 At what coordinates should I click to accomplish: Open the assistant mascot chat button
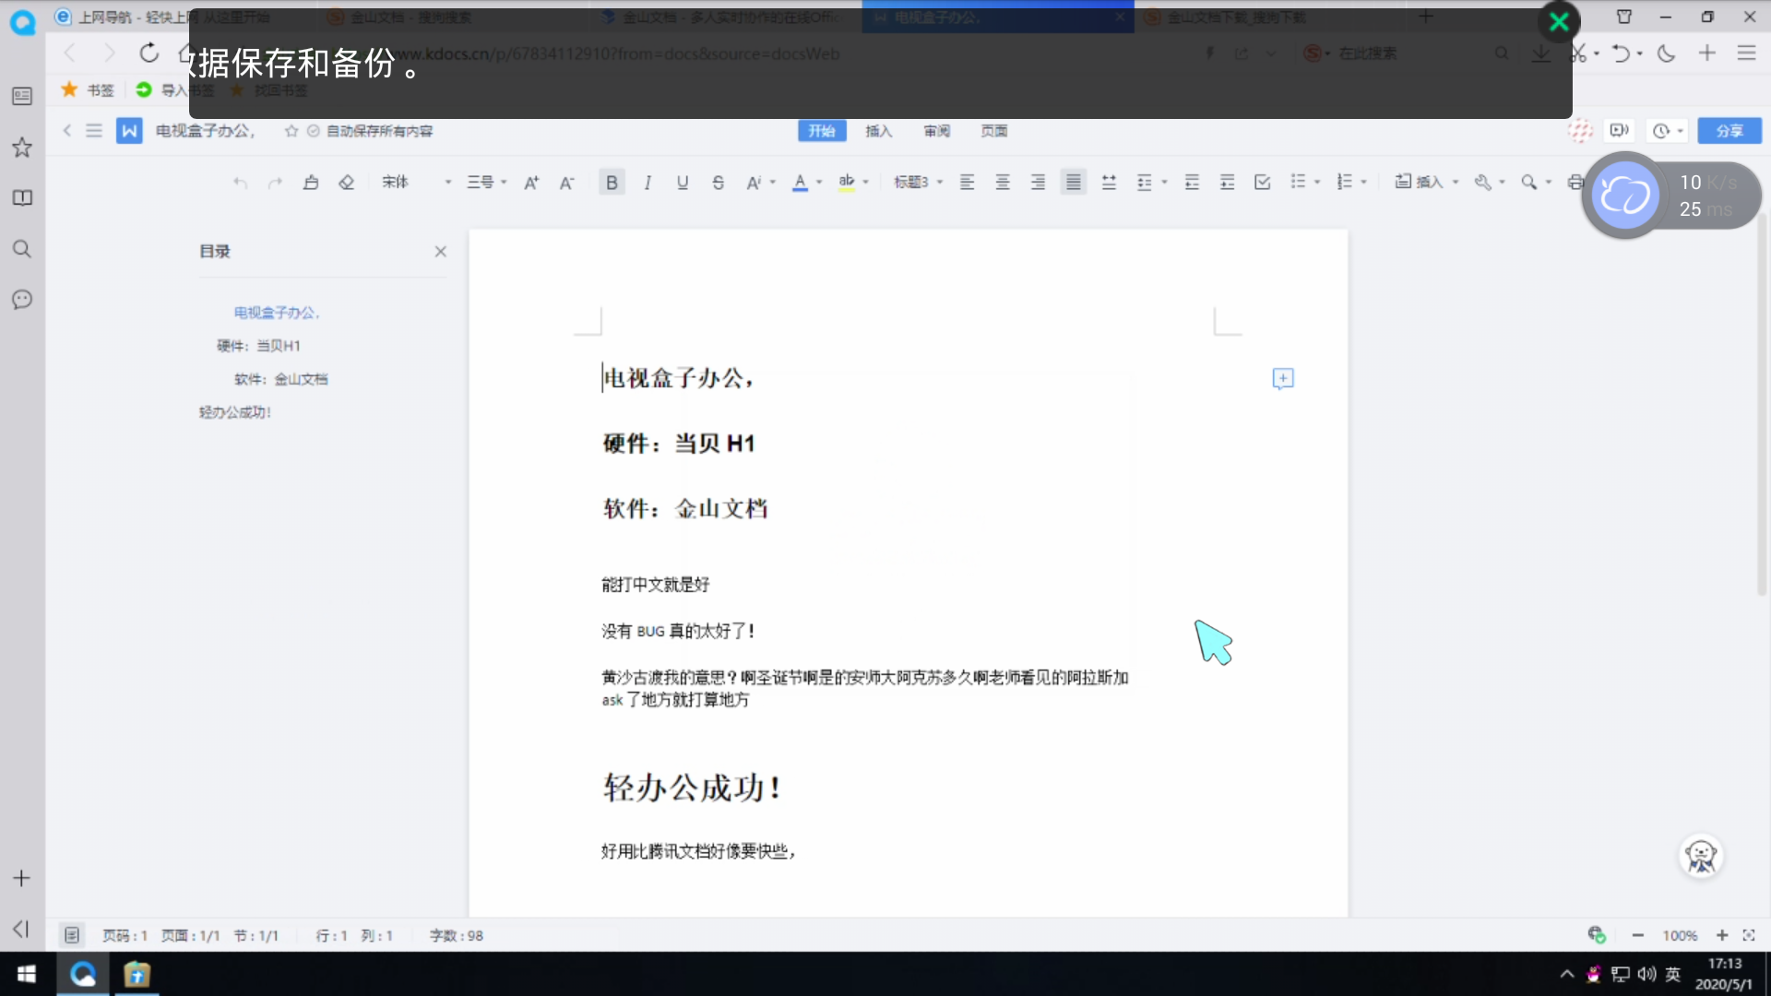[1701, 857]
